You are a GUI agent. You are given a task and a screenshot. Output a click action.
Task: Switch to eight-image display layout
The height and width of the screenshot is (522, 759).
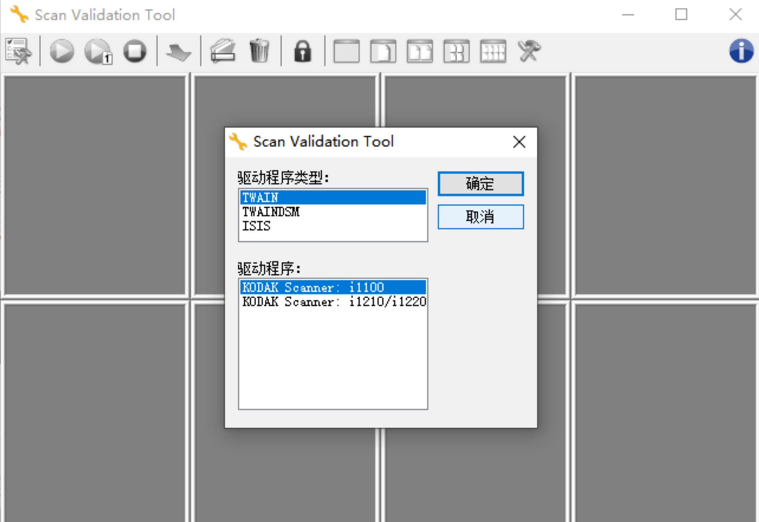click(493, 51)
